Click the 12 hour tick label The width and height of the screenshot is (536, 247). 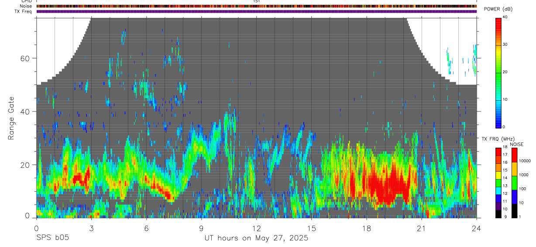pos(257,228)
